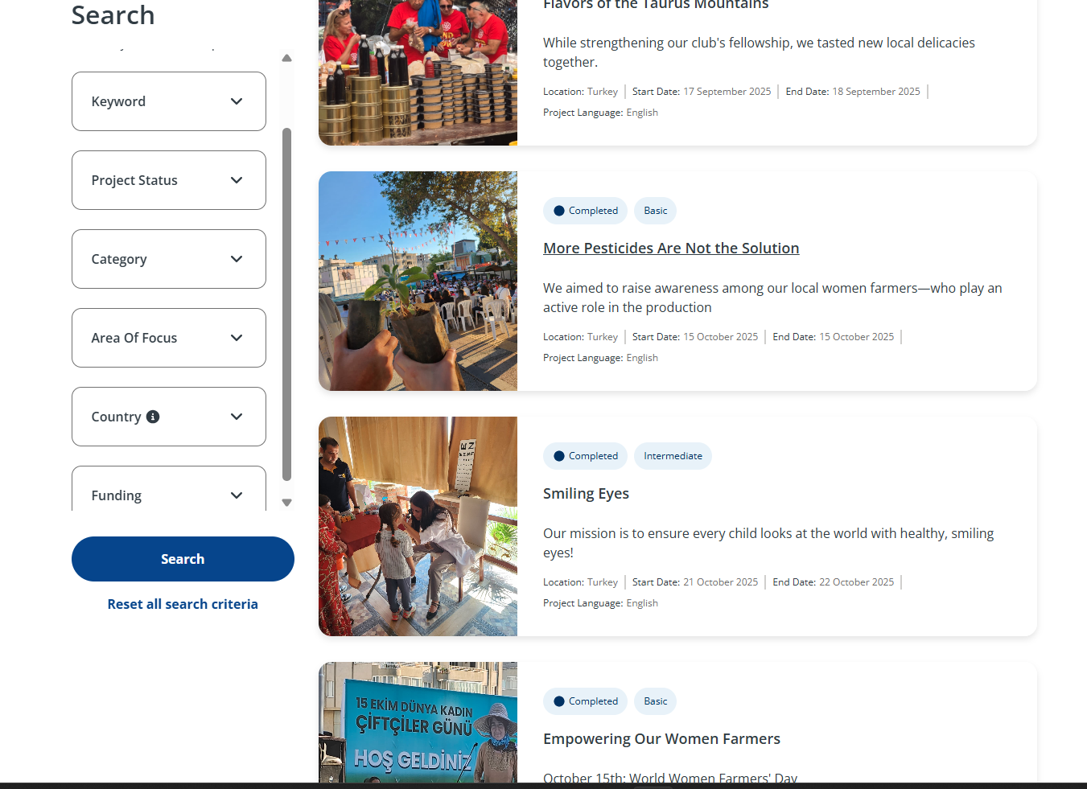Click the Keyword dropdown chevron
The image size is (1087, 789).
pos(237,101)
